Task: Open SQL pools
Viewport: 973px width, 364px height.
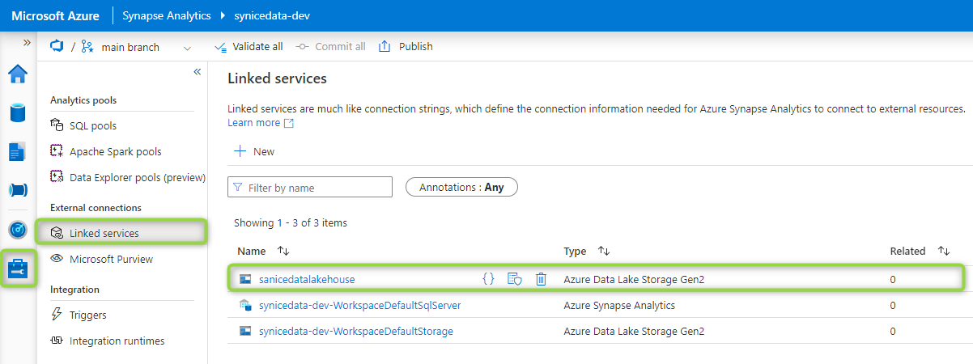Action: click(x=93, y=125)
